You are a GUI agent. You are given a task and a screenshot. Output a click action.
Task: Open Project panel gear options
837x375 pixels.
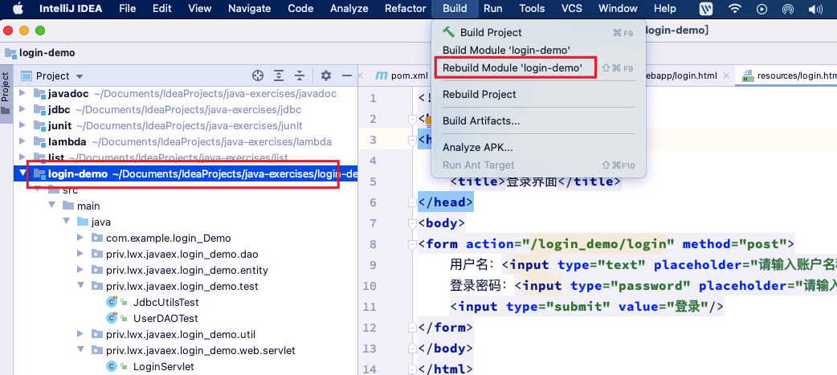pyautogui.click(x=326, y=75)
